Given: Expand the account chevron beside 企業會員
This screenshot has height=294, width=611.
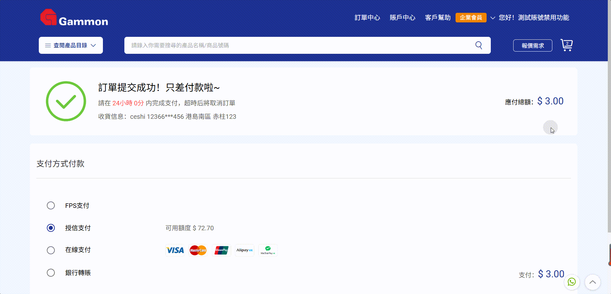Looking at the screenshot, I should [x=493, y=18].
